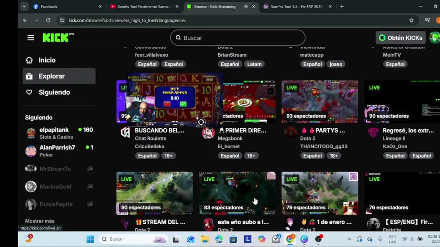
Task: Open Siguiendo in the sidebar
Action: click(x=54, y=92)
